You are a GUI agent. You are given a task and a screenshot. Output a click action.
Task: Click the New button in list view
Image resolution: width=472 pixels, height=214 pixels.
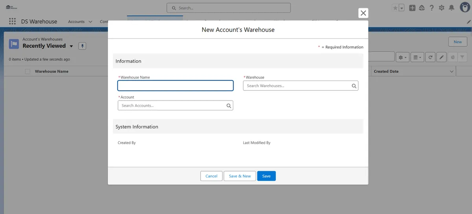click(458, 42)
